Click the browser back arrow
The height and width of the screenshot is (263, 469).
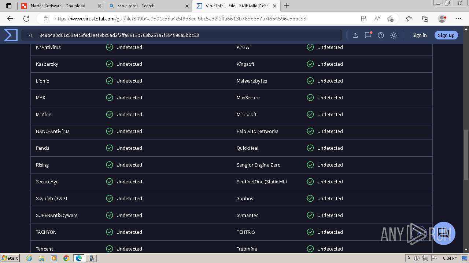pyautogui.click(x=10, y=19)
